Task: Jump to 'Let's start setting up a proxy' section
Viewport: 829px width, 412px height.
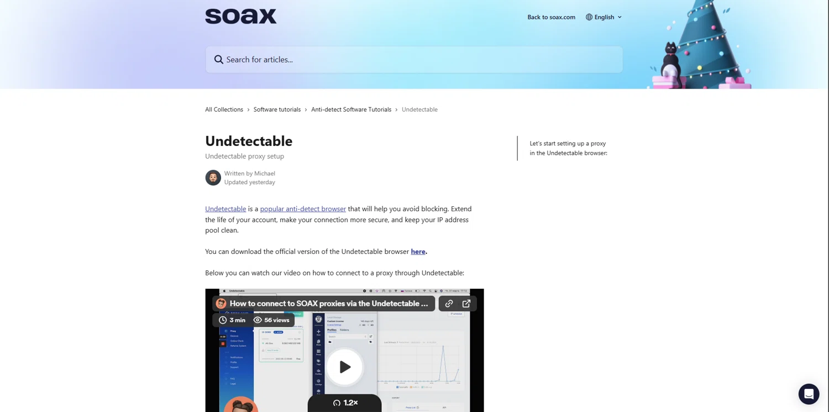Action: (568, 148)
